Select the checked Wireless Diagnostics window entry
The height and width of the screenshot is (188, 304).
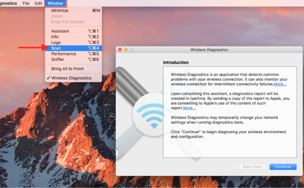(73, 78)
